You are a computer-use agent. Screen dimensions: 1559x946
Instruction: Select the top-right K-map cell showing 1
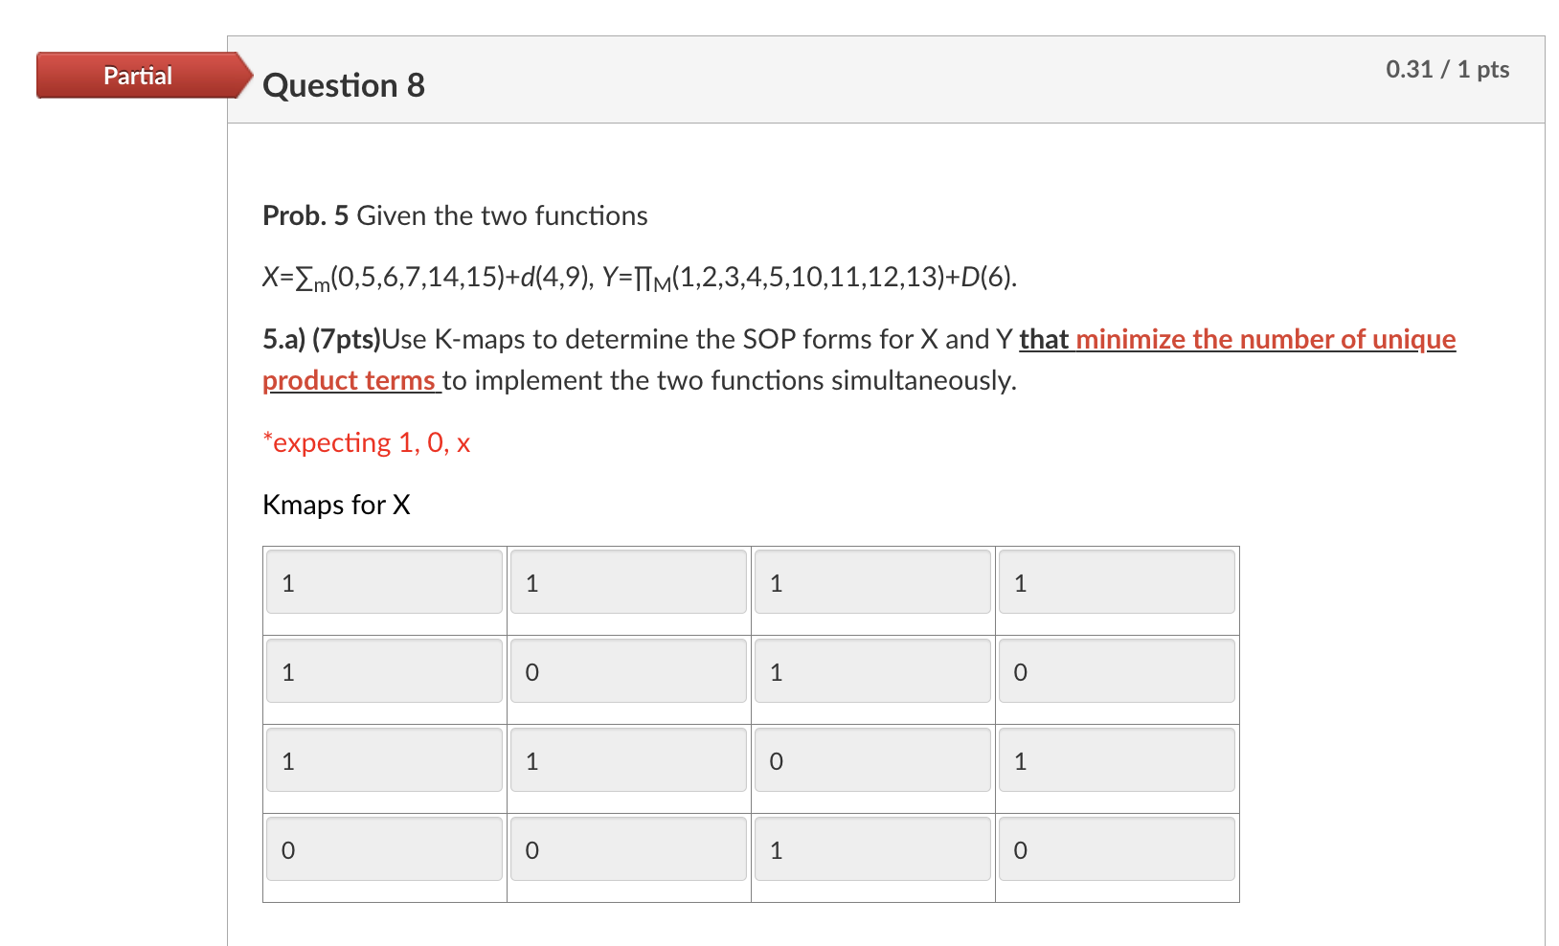(1117, 582)
